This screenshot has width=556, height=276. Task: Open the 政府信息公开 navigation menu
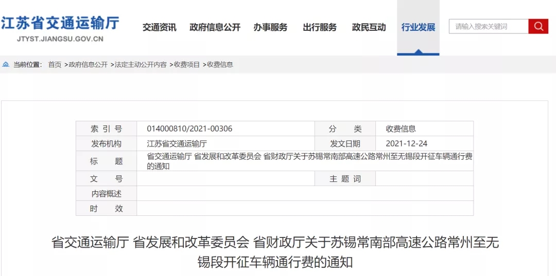point(215,27)
